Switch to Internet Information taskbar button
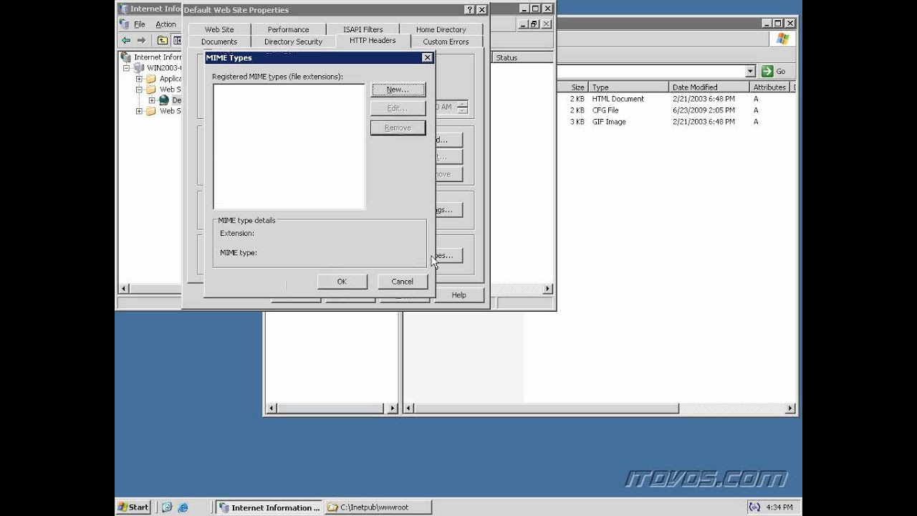 269,507
